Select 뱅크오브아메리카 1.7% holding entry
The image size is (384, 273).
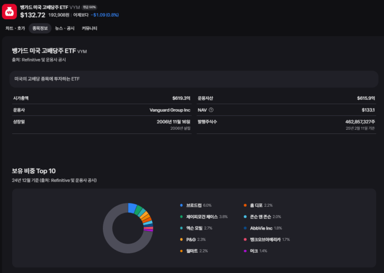(267, 239)
